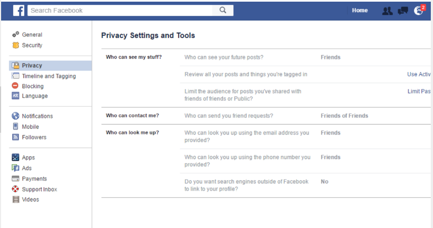Screen dimensions: 433x228
Task: Click 'Friends' value for email lookup
Action: 330,133
